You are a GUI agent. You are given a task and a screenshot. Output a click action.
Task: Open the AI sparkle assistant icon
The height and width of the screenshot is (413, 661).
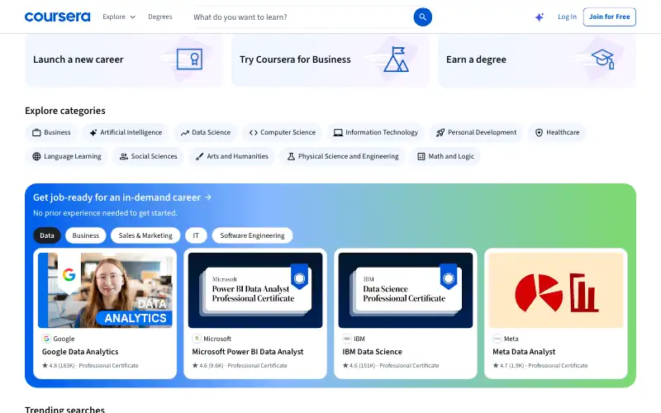(540, 17)
